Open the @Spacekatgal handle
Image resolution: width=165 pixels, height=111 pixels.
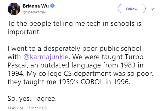pyautogui.click(x=34, y=12)
